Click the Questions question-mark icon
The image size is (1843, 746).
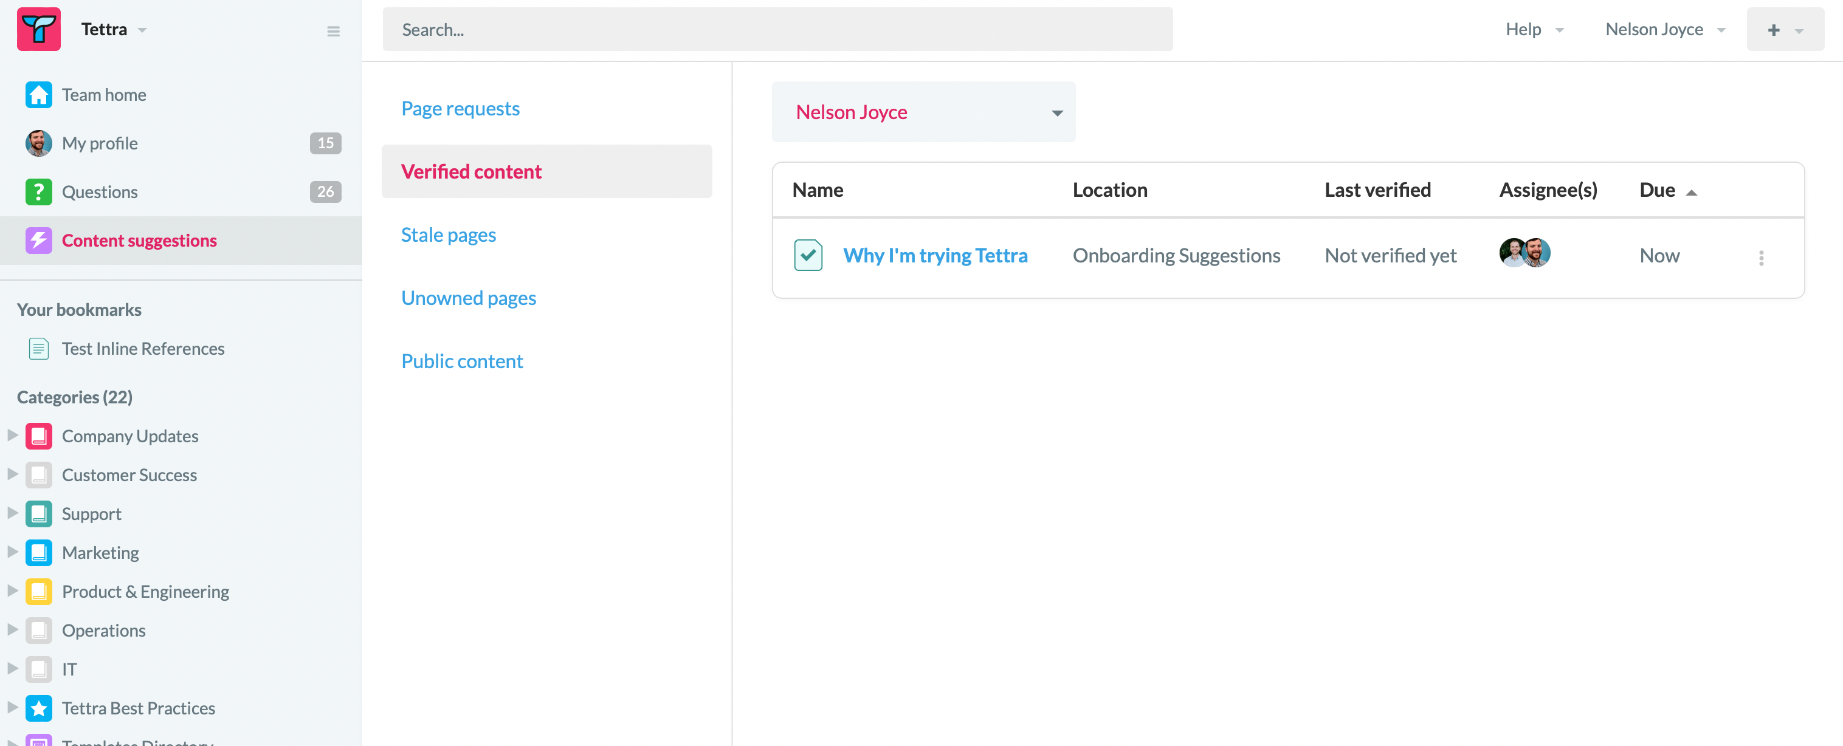click(39, 192)
